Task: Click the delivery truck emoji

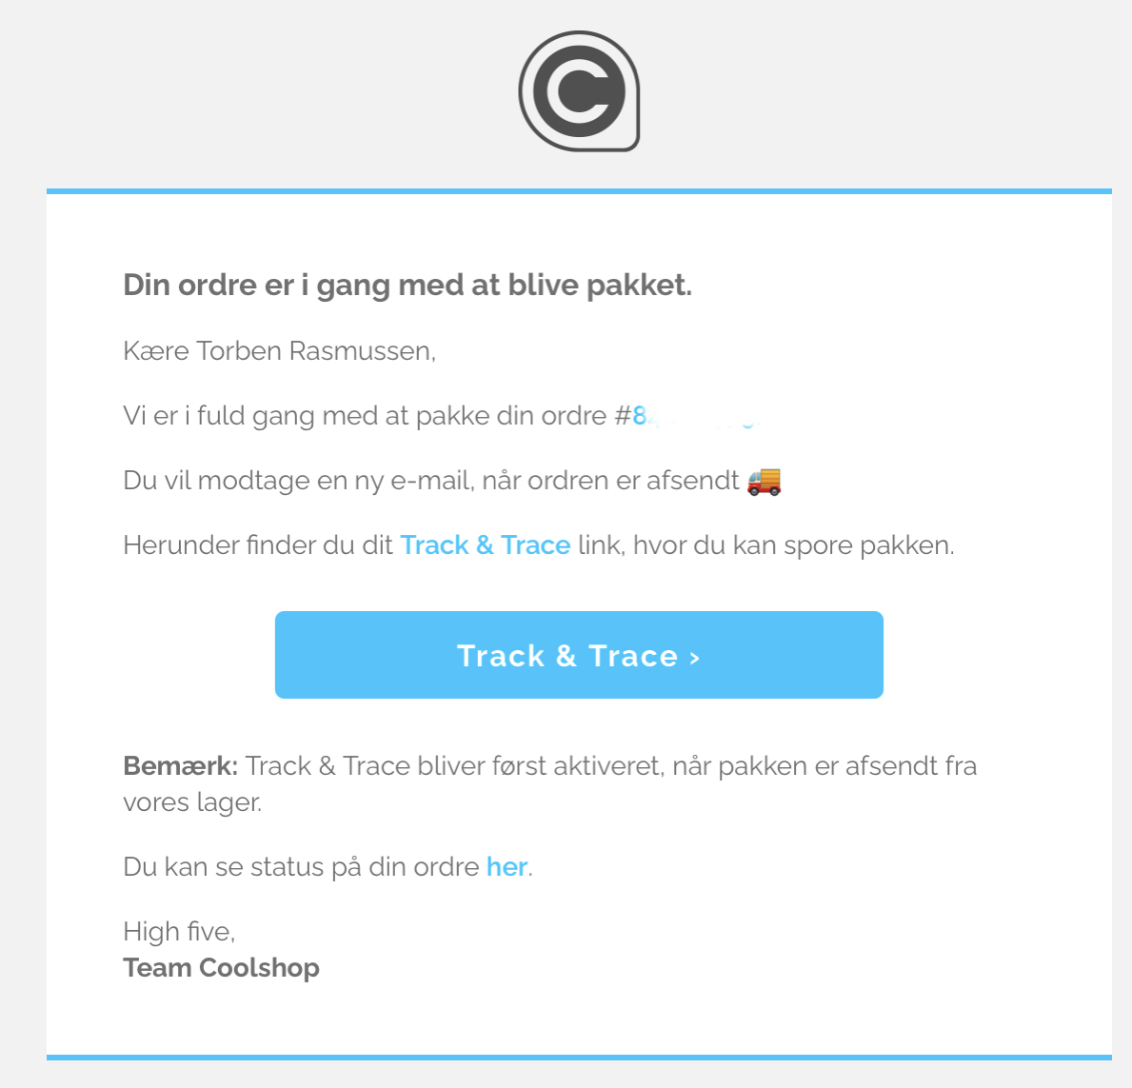Action: click(x=764, y=481)
